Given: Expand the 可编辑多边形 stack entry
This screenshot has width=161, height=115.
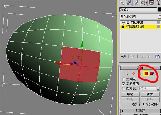Looking at the screenshot, I should (x=123, y=27).
